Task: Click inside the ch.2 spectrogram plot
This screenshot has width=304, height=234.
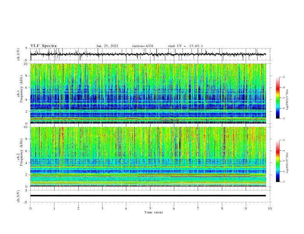Action: coord(148,157)
